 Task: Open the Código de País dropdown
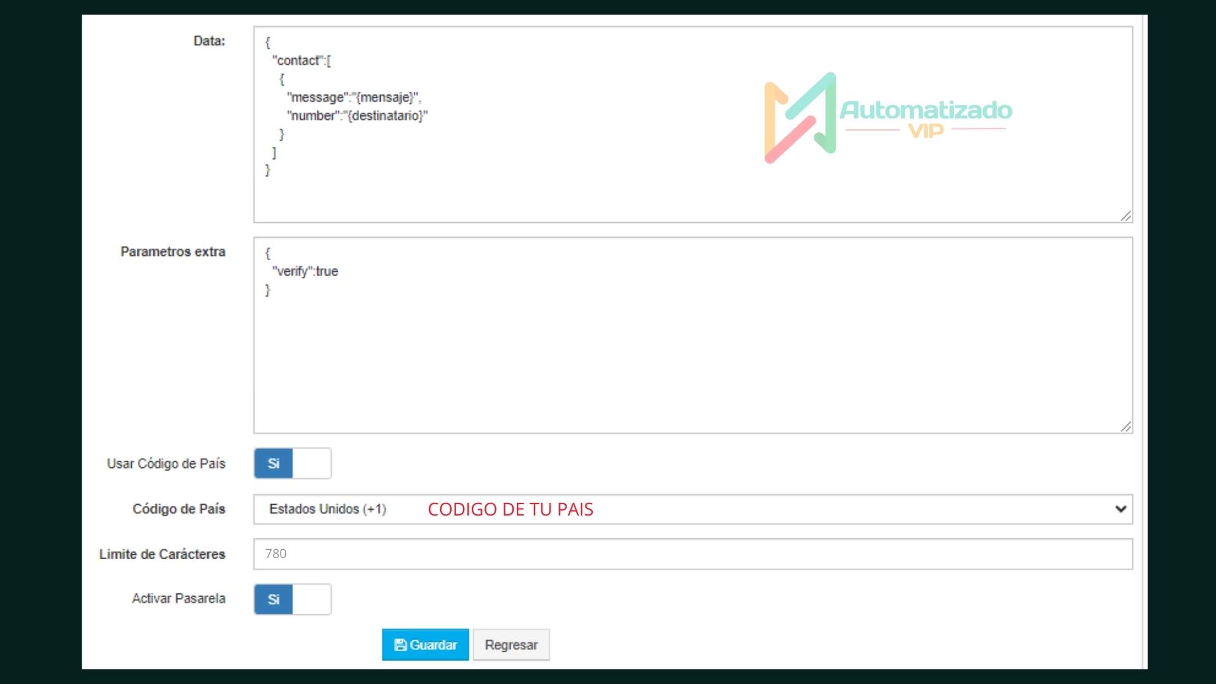coord(692,509)
